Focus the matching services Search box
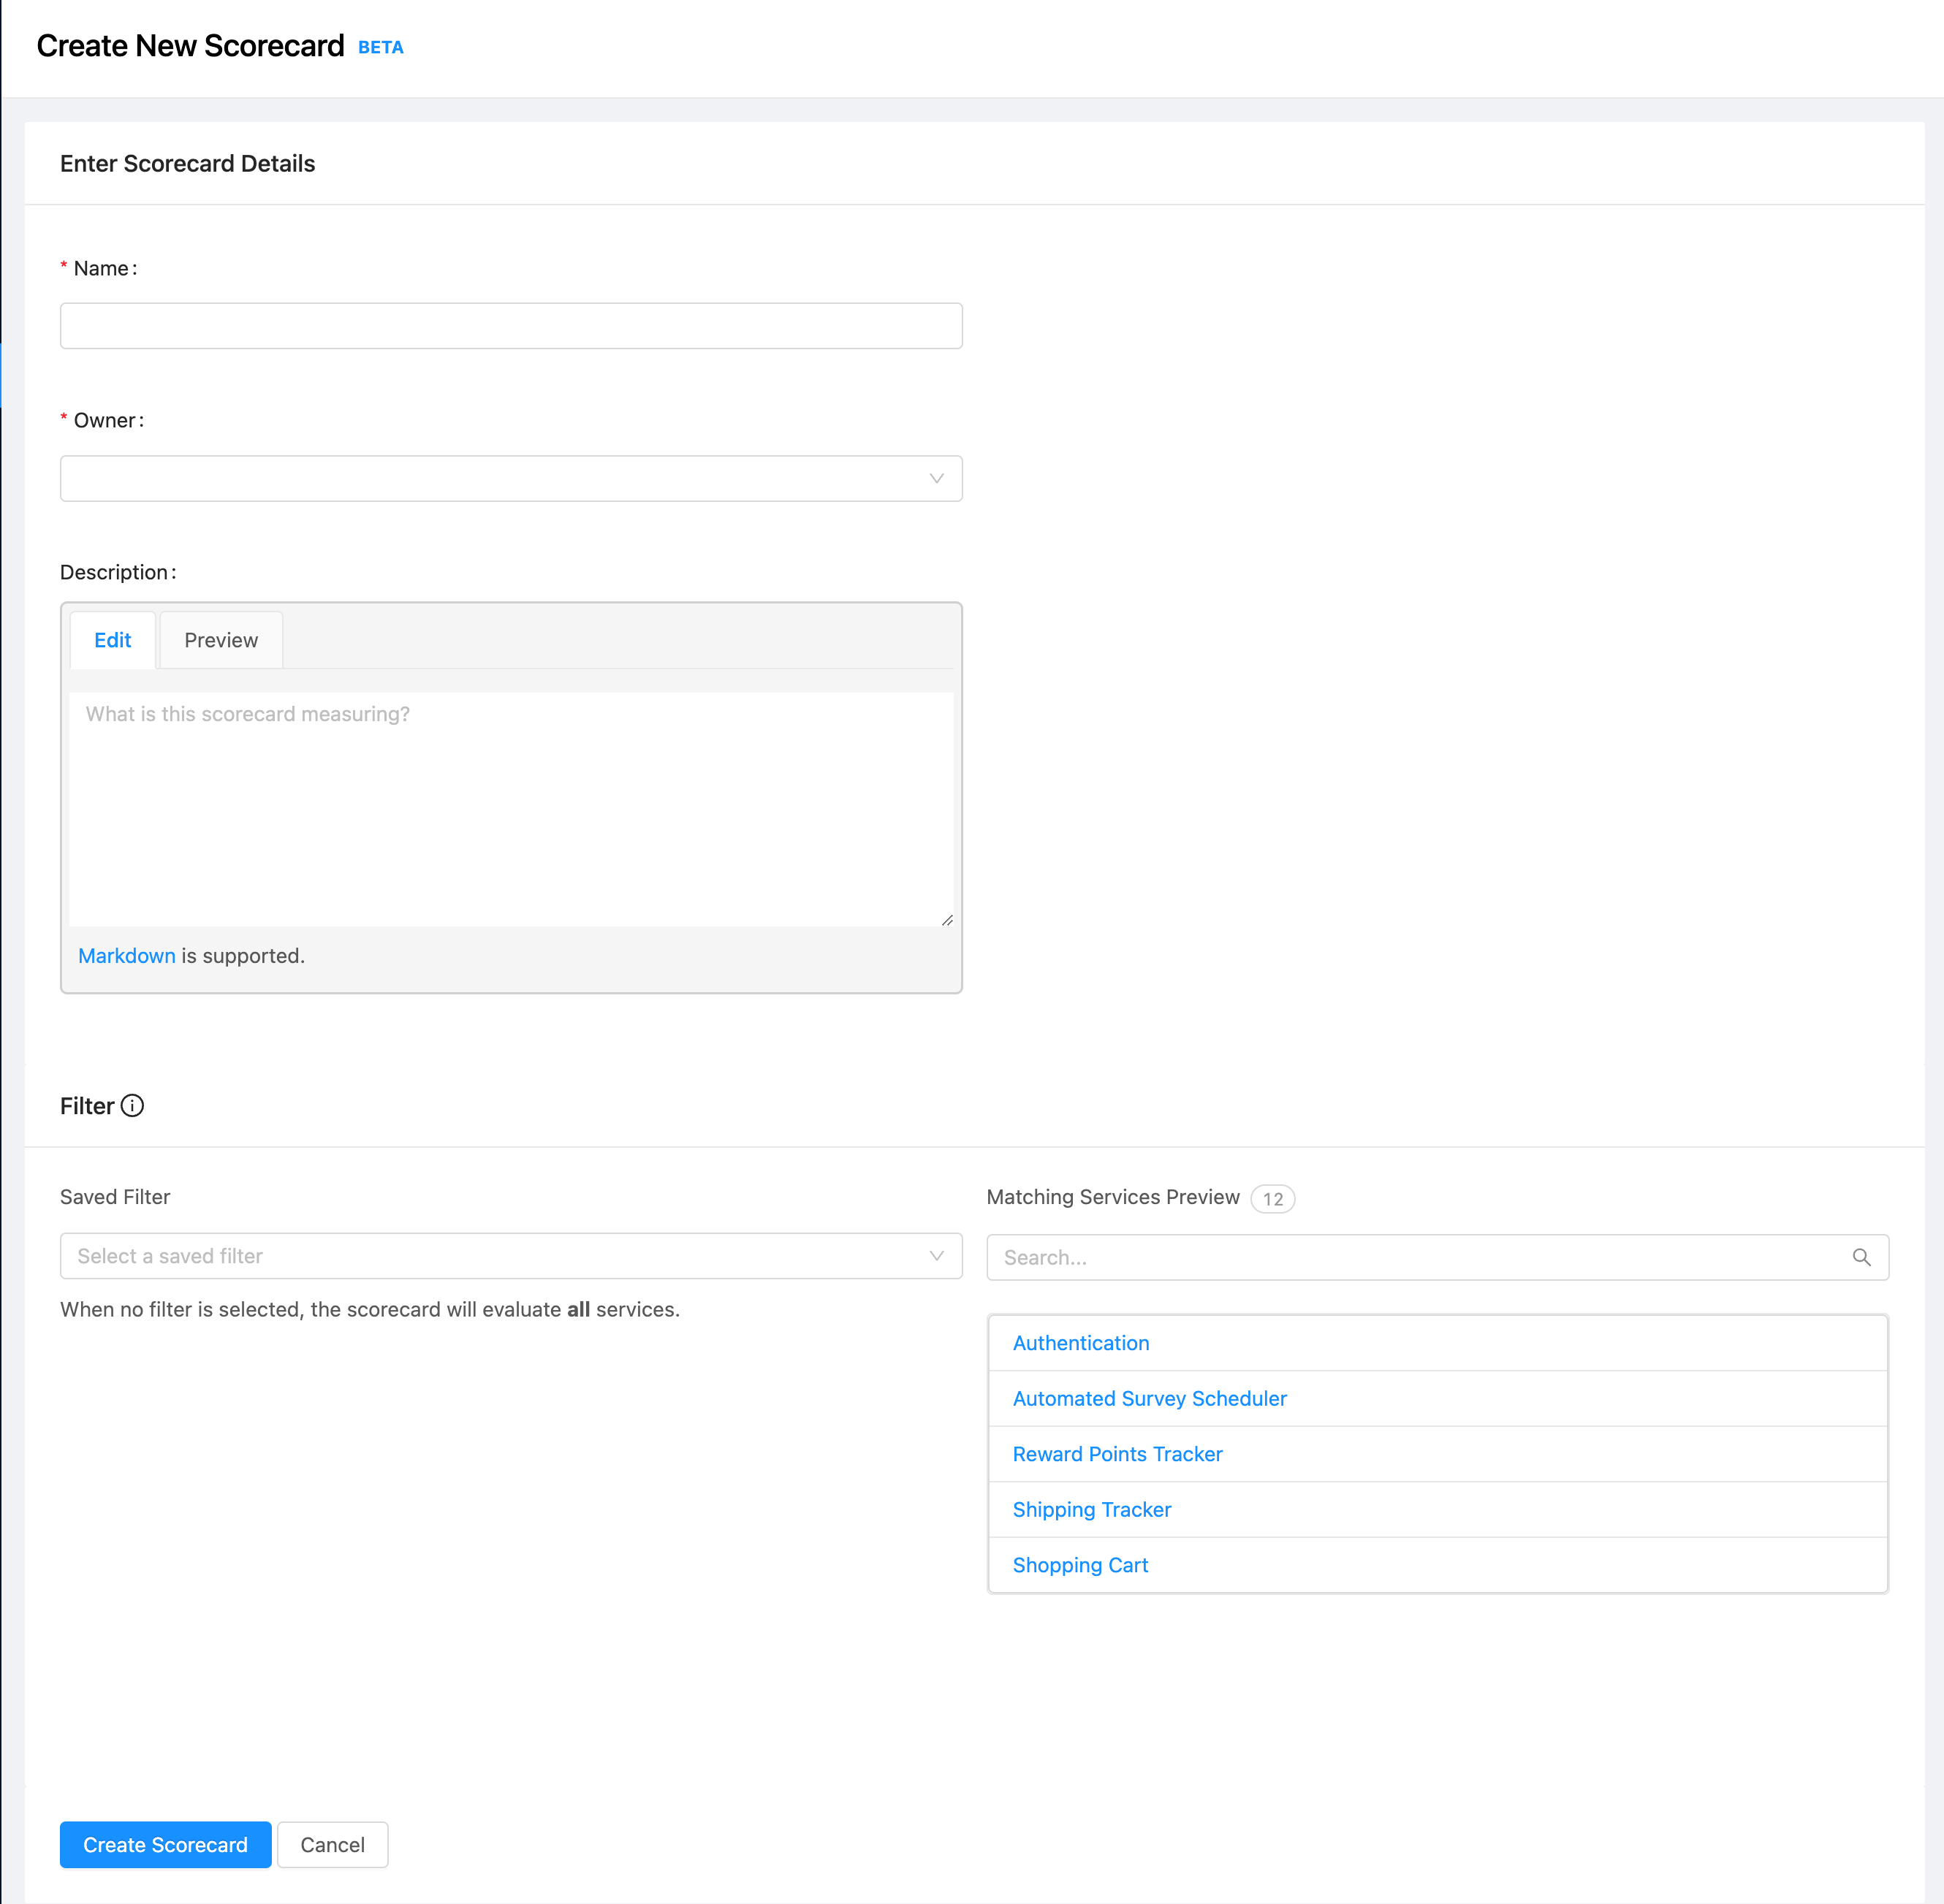Viewport: 1944px width, 1904px height. (1421, 1257)
